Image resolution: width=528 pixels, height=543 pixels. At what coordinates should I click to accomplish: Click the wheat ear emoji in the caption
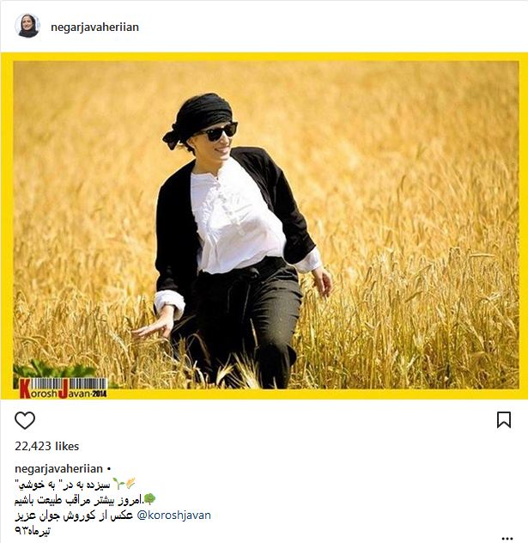[130, 484]
